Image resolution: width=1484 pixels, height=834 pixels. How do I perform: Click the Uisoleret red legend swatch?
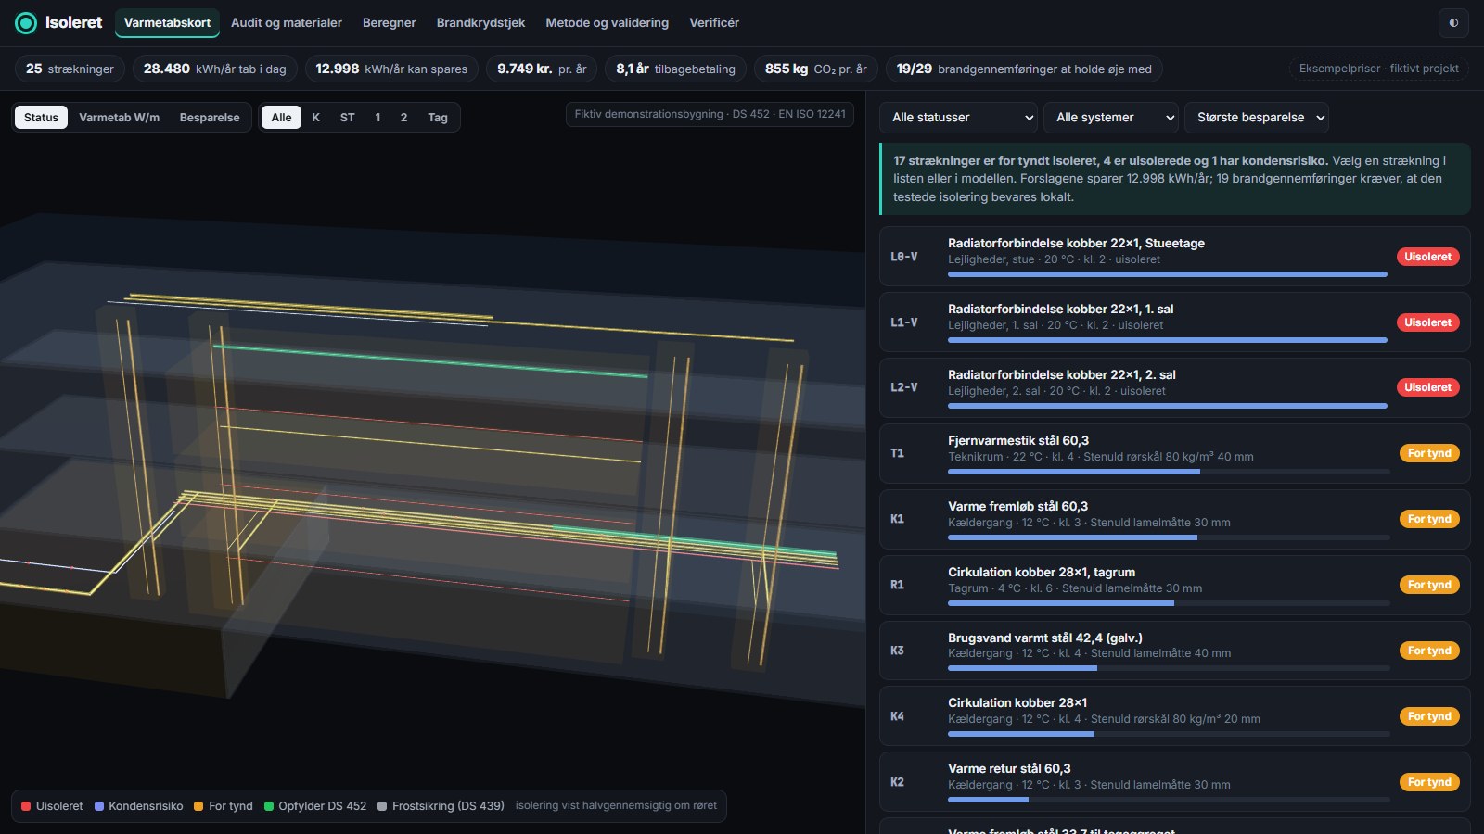click(26, 806)
